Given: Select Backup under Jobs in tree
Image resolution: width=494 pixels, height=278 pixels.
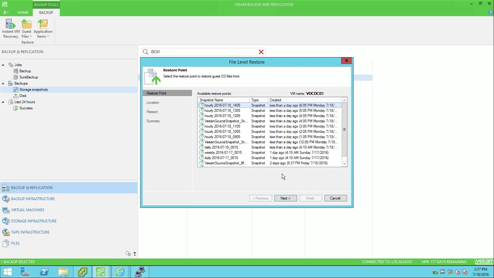Looking at the screenshot, I should [x=25, y=71].
